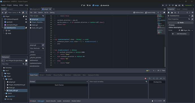Screen dimensions: 195x103
Task: Toggle distraction-free mode in the script editor
Action: click(164, 9)
